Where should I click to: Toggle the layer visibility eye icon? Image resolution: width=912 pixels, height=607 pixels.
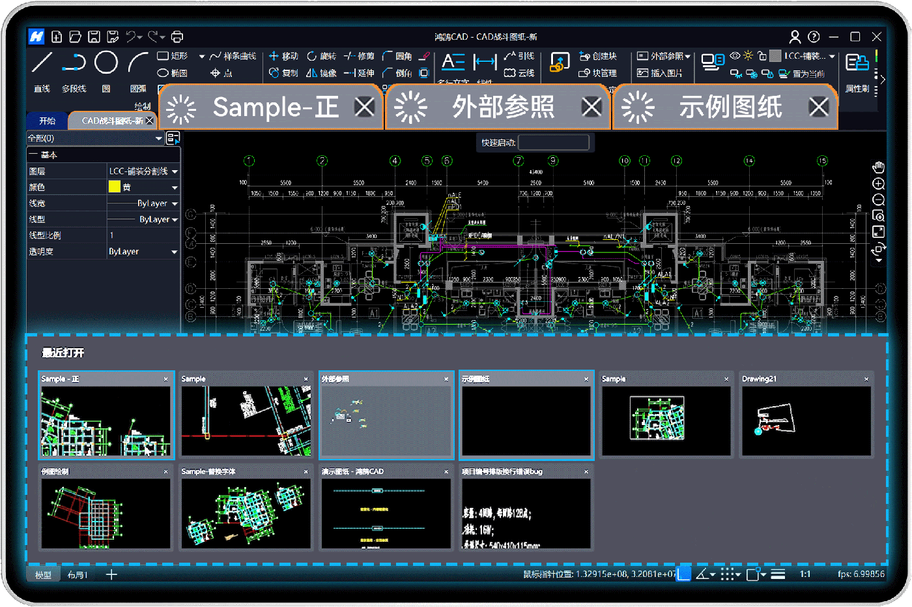[x=735, y=56]
